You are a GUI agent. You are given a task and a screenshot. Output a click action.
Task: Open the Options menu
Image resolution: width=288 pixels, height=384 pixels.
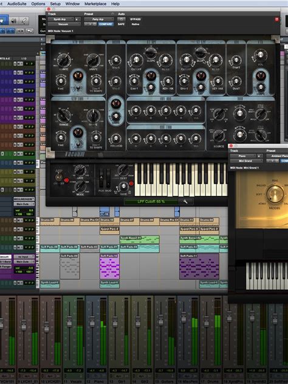(x=38, y=4)
